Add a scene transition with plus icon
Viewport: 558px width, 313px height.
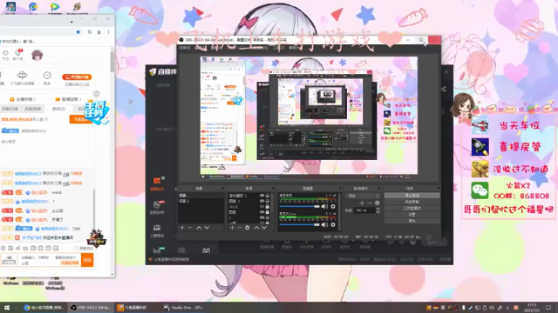(362, 203)
